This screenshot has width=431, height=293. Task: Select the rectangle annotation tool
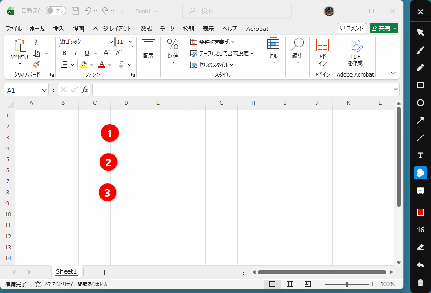coord(420,85)
